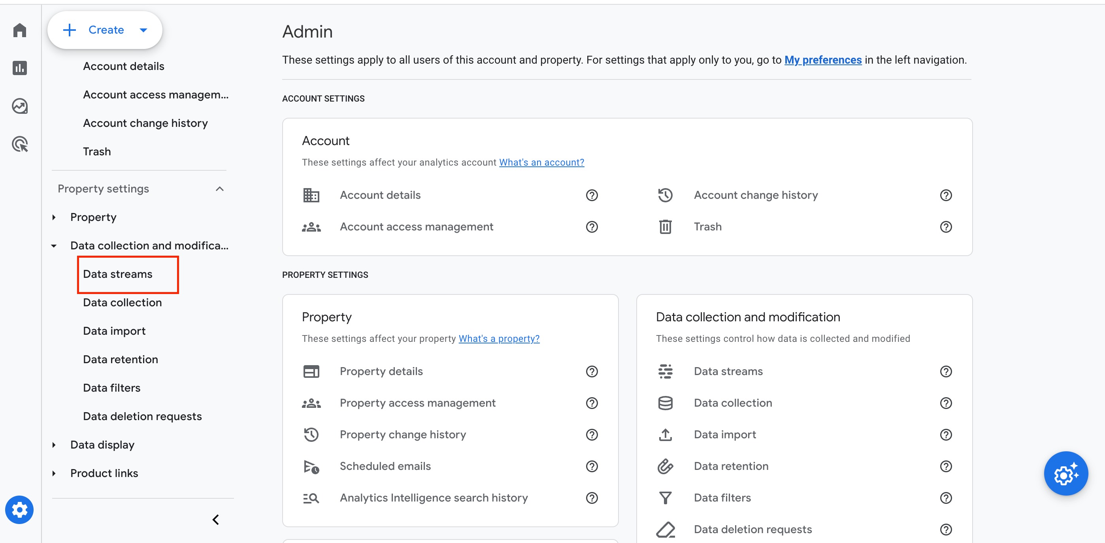Viewport: 1105px width, 543px height.
Task: Open the Reports bar chart icon
Action: pyautogui.click(x=20, y=68)
